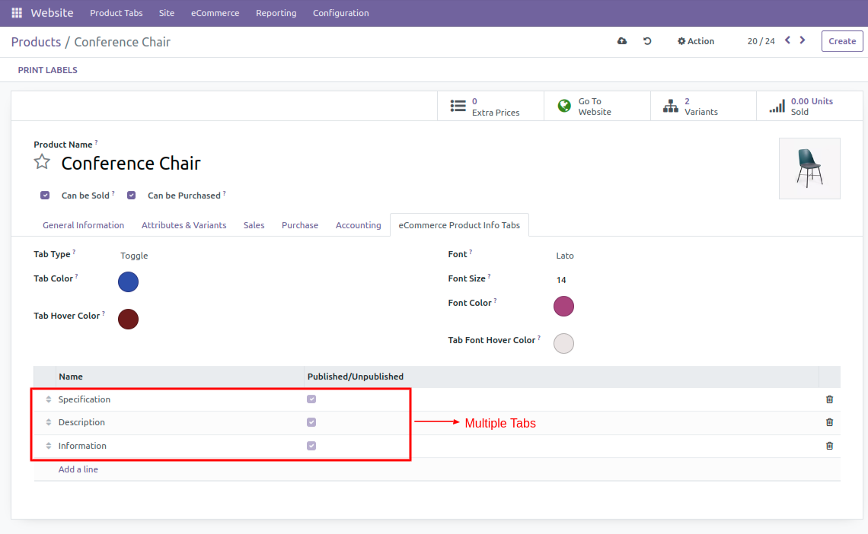The height and width of the screenshot is (534, 868).
Task: Edit the Conference Chair product name
Action: (131, 164)
